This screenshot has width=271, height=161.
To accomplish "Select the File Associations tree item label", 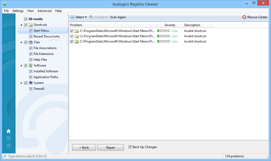I will (45, 48).
